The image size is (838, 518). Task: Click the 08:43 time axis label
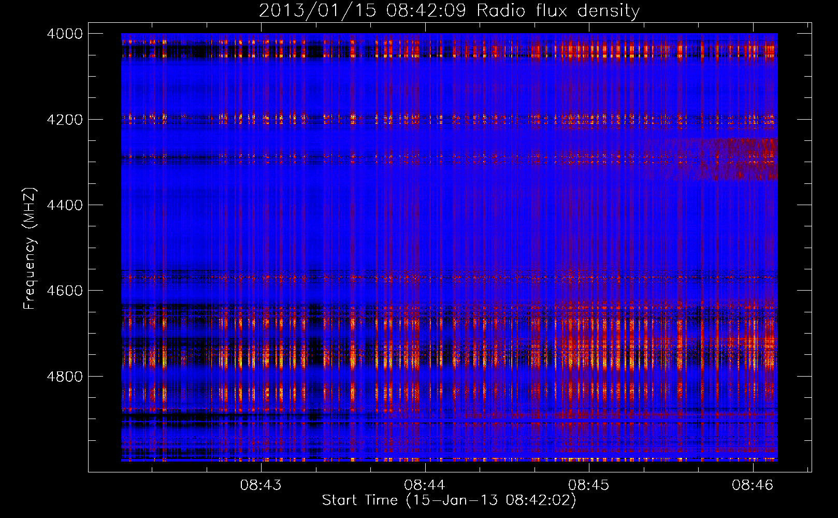261,485
